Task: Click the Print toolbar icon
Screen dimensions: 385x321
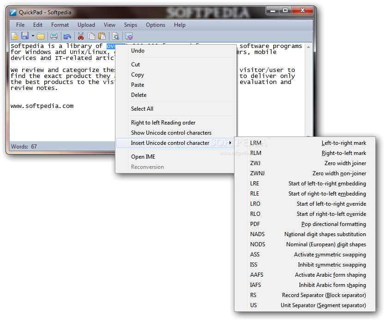Action: (x=54, y=36)
